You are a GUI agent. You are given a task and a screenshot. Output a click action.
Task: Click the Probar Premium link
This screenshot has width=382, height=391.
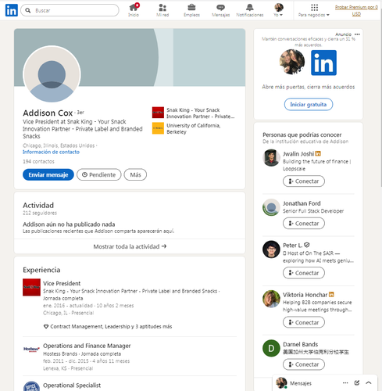[356, 10]
